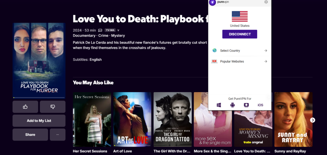This screenshot has width=327, height=155.
Task: Get PureVPN for Android icon
Action: (x=232, y=105)
